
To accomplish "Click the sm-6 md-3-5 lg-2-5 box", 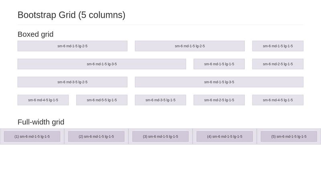I will click(x=73, y=82).
